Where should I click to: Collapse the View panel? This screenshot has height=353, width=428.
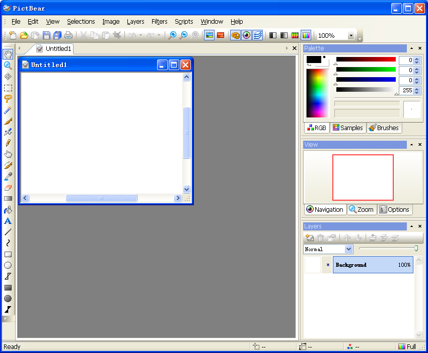point(411,145)
